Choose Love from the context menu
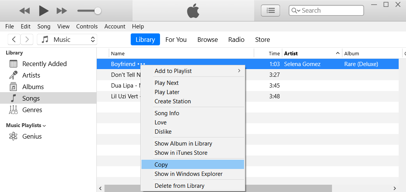This screenshot has width=406, height=192. [x=193, y=122]
